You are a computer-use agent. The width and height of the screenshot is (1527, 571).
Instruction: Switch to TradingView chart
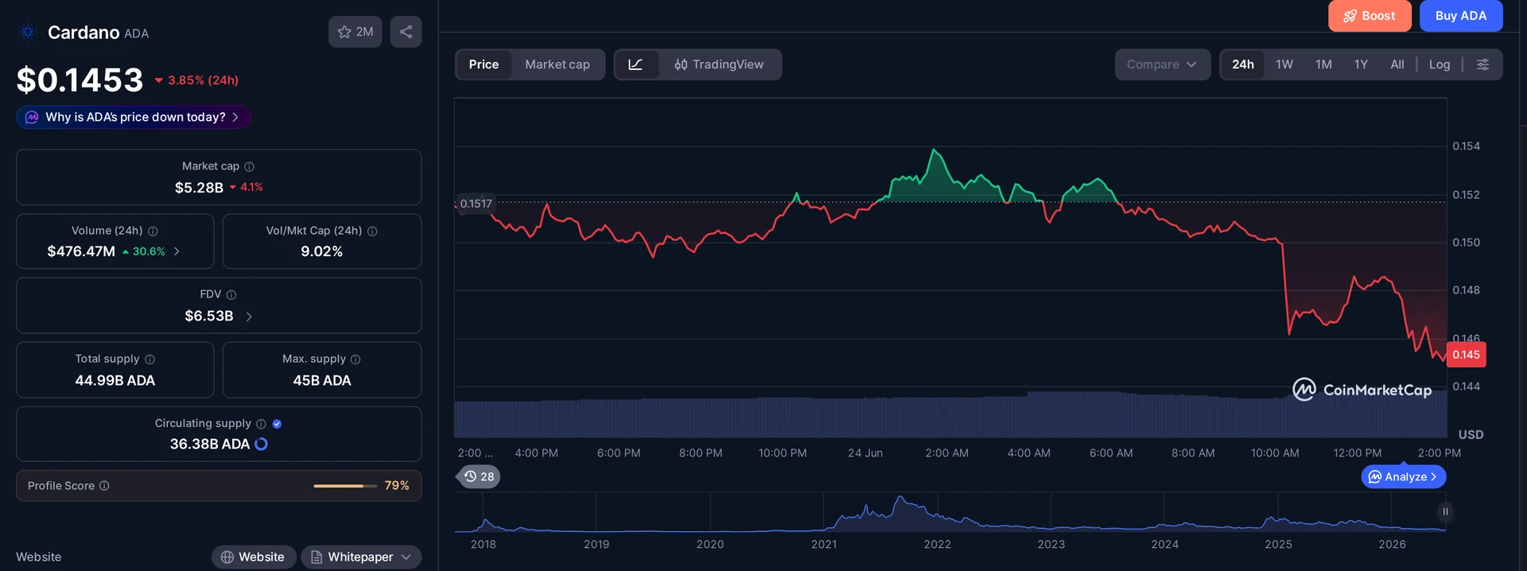(x=719, y=64)
